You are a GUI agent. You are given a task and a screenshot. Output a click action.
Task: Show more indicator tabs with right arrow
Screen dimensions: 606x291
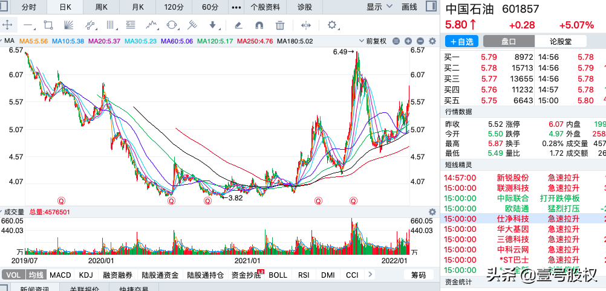click(x=370, y=275)
